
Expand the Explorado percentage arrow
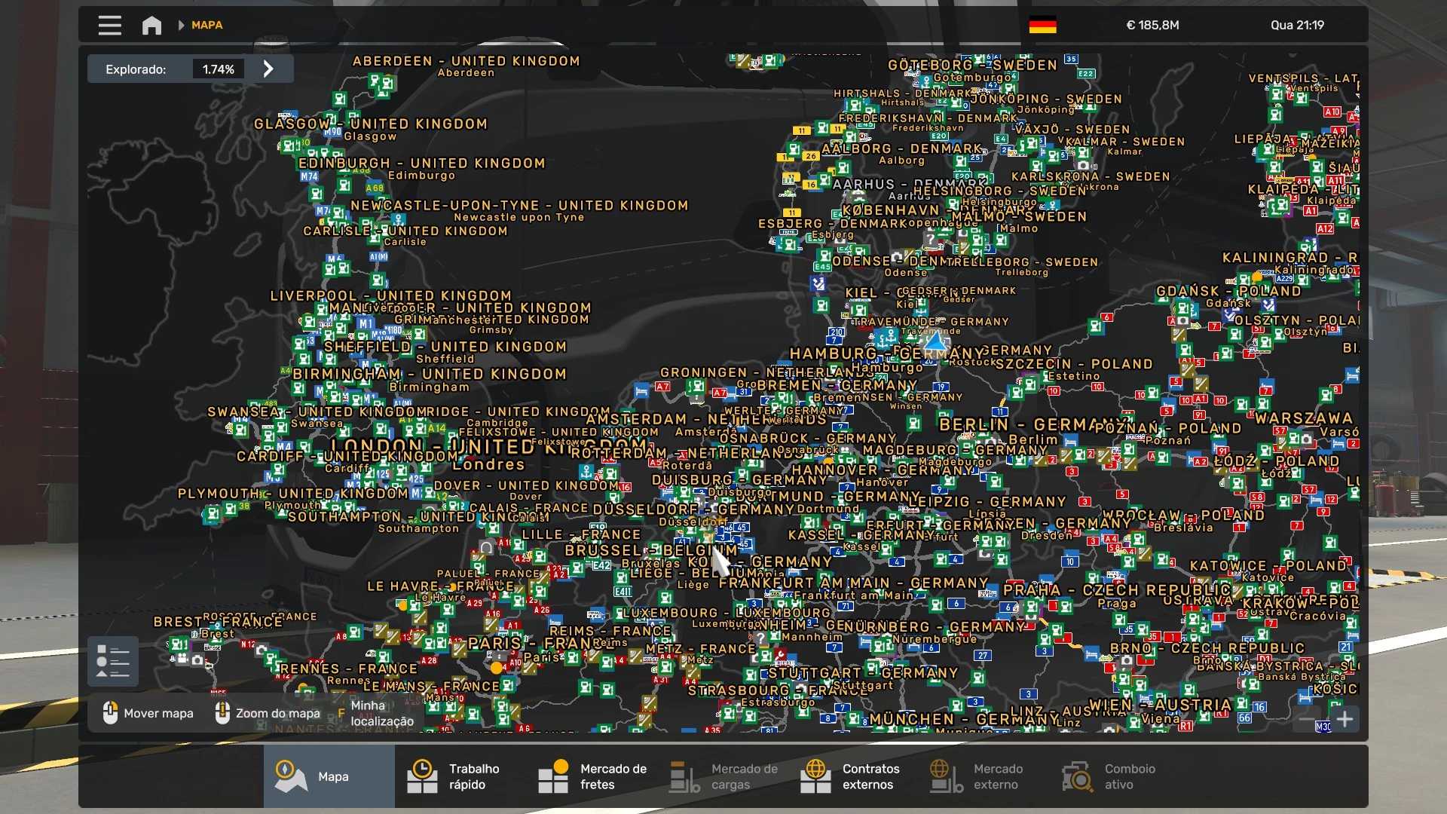click(x=268, y=69)
